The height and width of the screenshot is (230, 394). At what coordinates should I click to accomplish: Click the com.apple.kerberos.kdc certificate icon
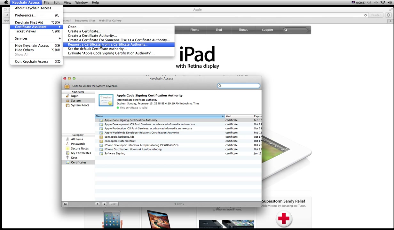pyautogui.click(x=101, y=137)
